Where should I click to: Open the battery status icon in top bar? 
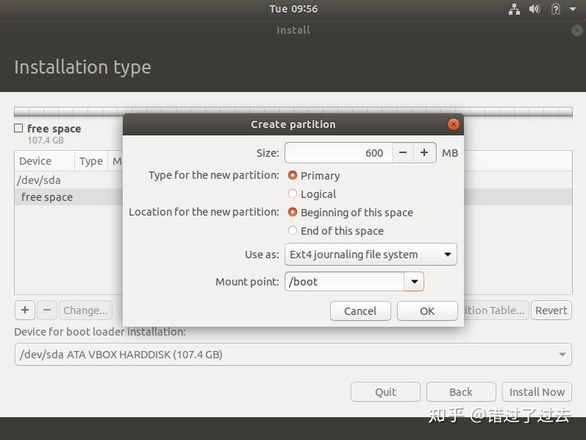point(556,9)
